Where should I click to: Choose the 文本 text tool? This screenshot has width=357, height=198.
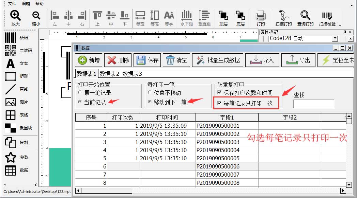[11, 64]
